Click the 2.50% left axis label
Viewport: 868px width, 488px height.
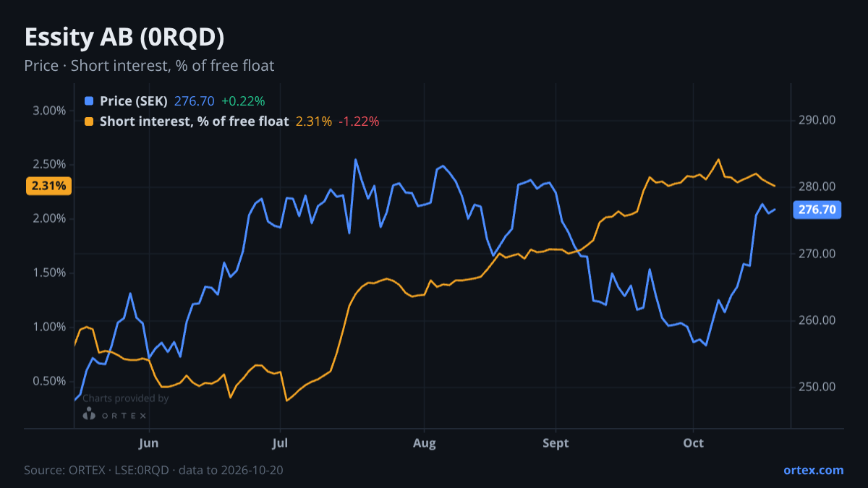click(x=49, y=164)
